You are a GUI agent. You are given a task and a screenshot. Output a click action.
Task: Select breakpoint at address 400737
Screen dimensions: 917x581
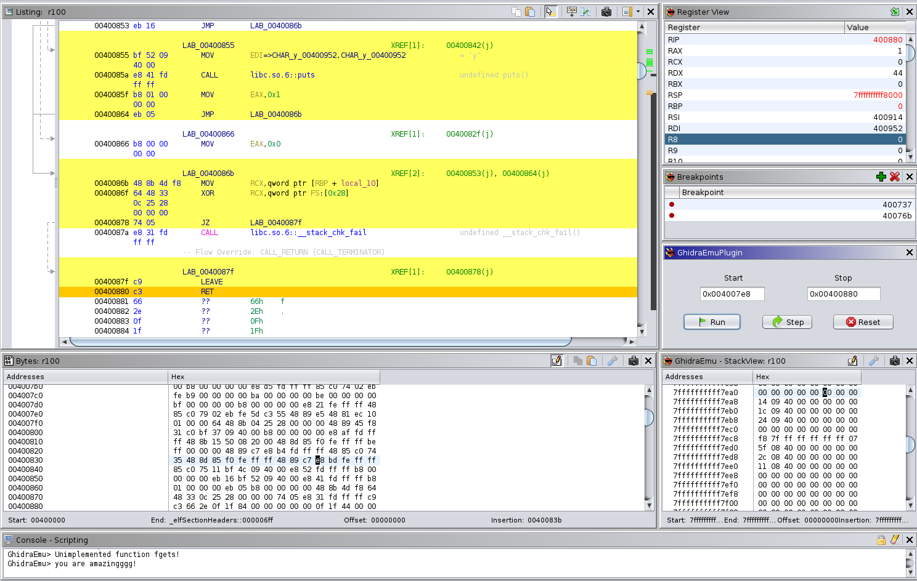(x=789, y=205)
